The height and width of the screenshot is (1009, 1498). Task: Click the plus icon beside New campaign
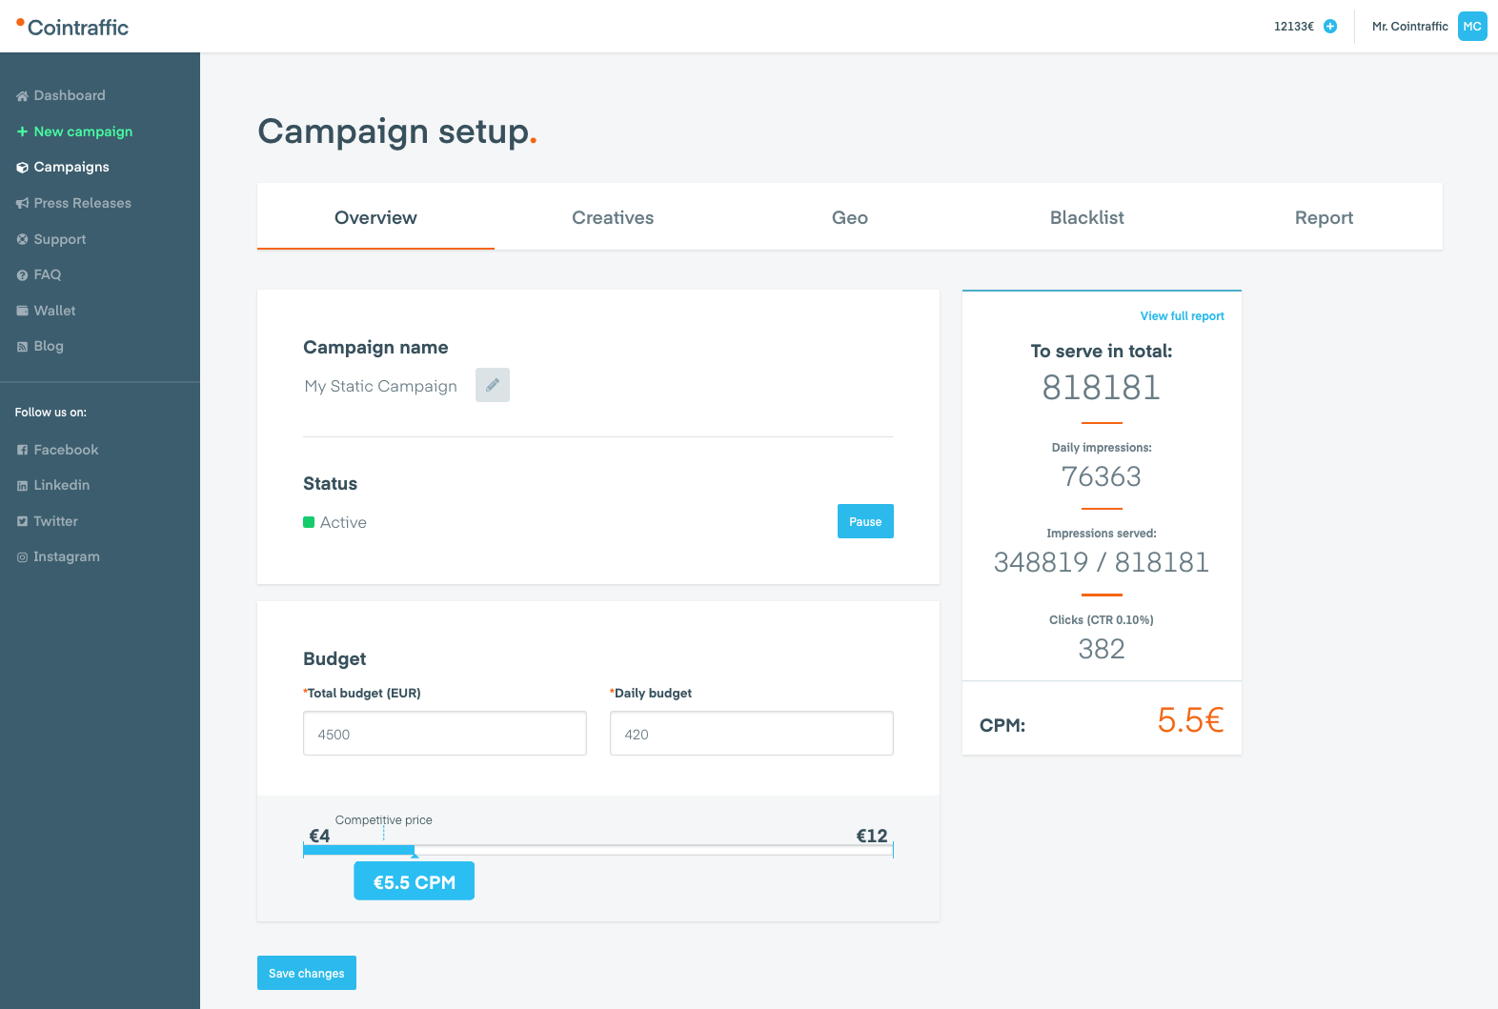pyautogui.click(x=22, y=131)
